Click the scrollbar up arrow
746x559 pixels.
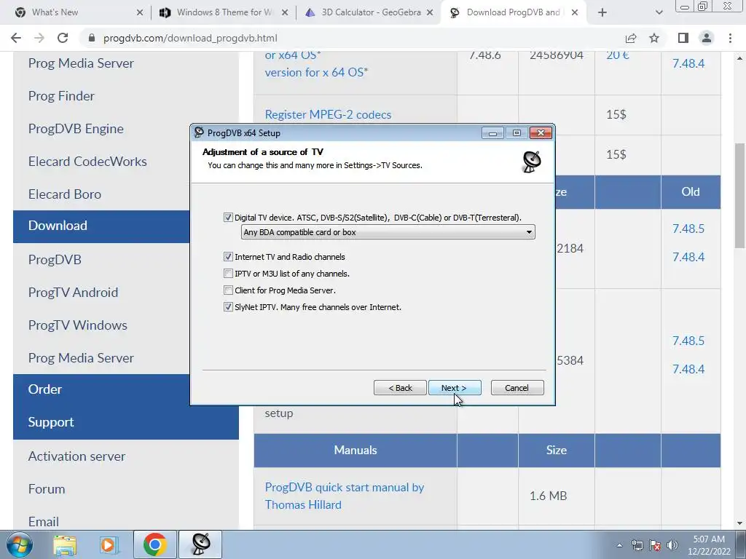pos(740,58)
